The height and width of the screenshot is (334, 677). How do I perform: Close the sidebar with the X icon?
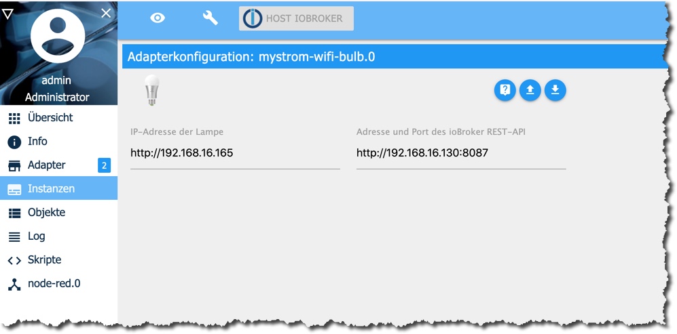(x=106, y=14)
